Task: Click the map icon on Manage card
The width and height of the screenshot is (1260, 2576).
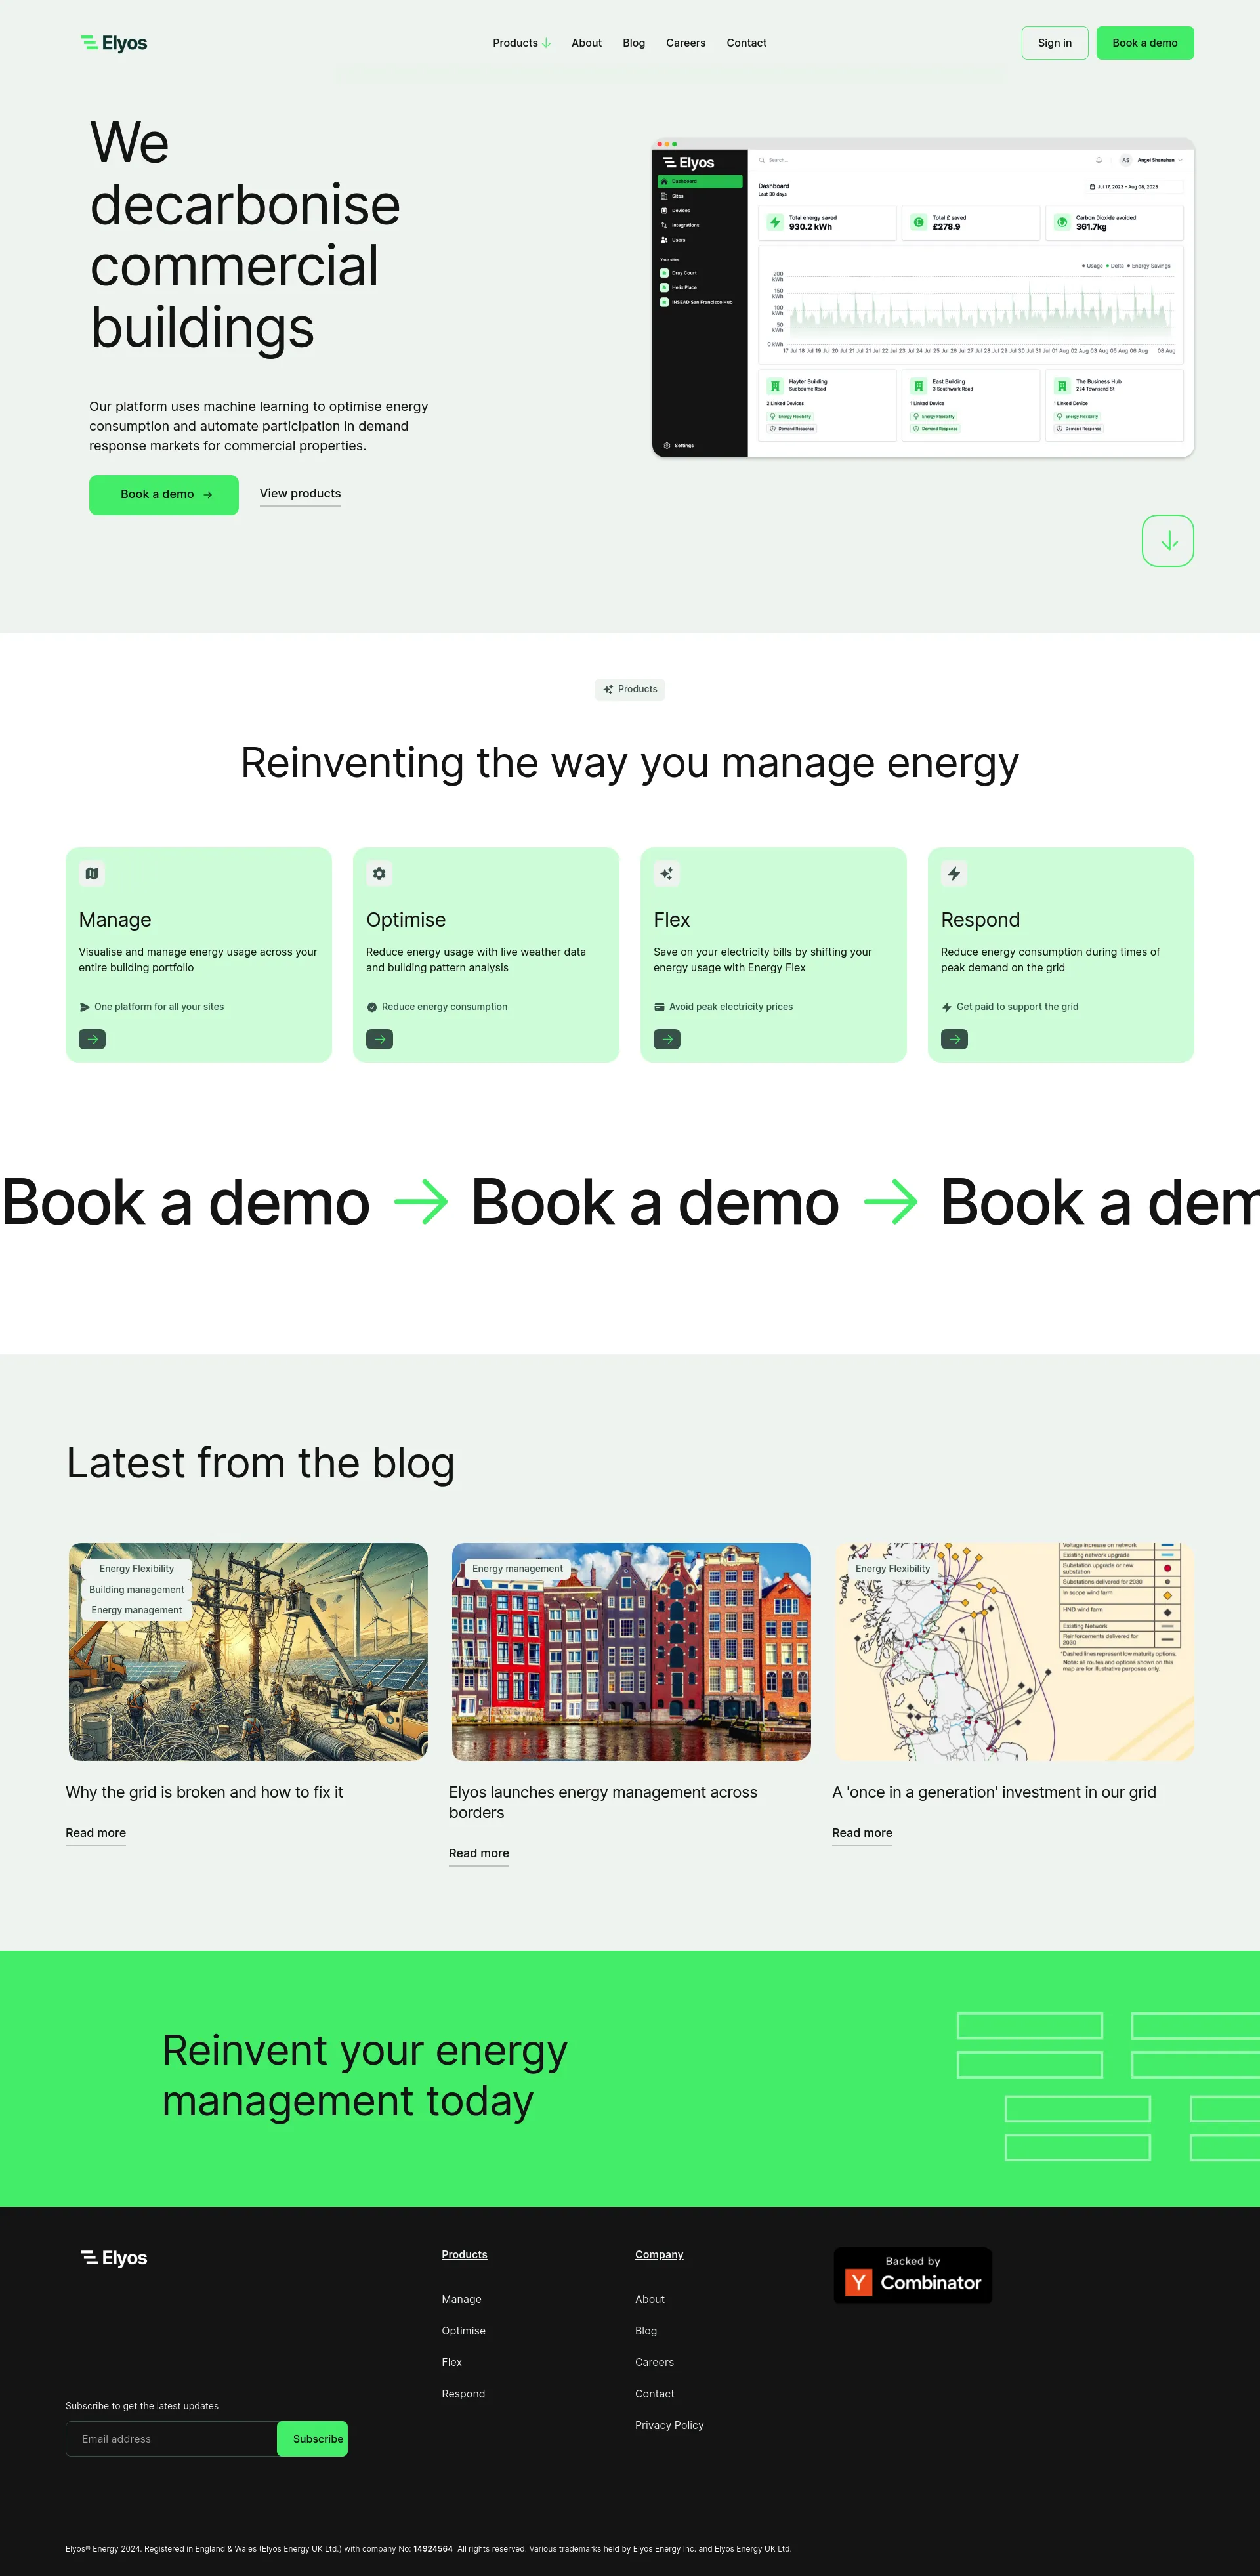Action: [92, 873]
